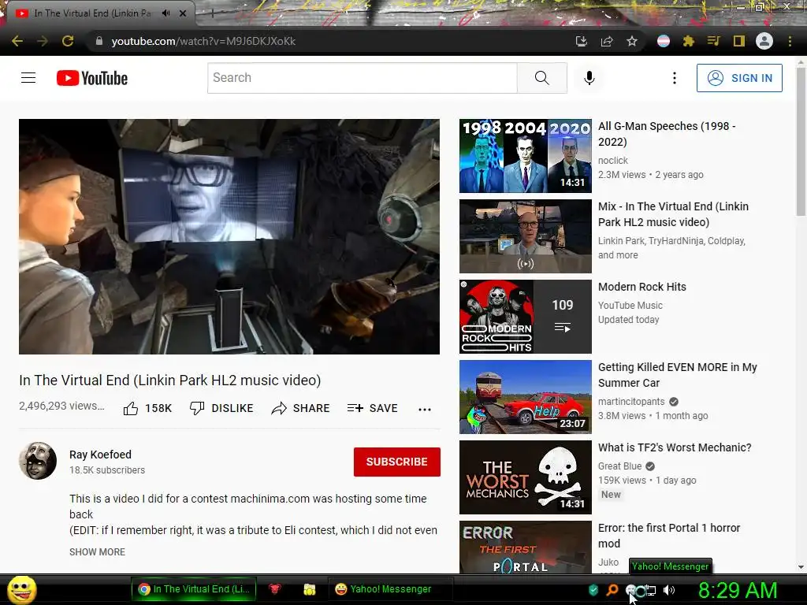
Task: Reload the page with the refresh icon
Action: pyautogui.click(x=68, y=41)
